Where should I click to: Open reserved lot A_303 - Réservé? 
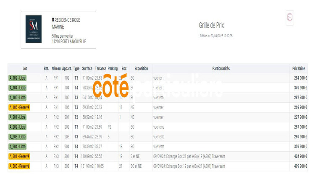tap(19, 166)
